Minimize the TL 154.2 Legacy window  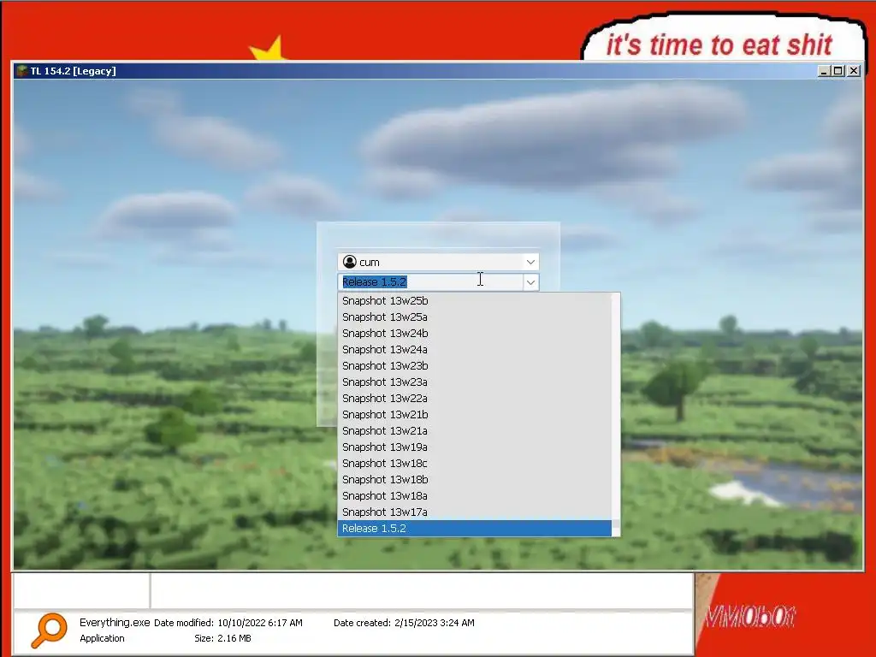823,71
